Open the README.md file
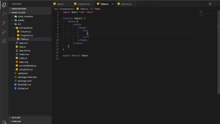This screenshot has height=124, width=220. point(30,85)
